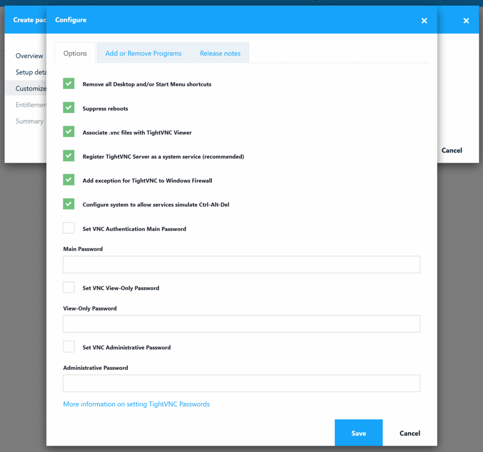Open More information on setting TightVNC Passwords
This screenshot has width=483, height=452.
tap(136, 404)
